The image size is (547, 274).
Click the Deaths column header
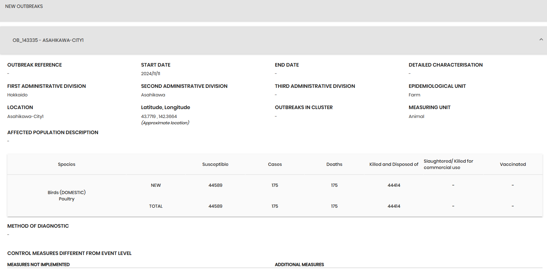[x=334, y=164]
